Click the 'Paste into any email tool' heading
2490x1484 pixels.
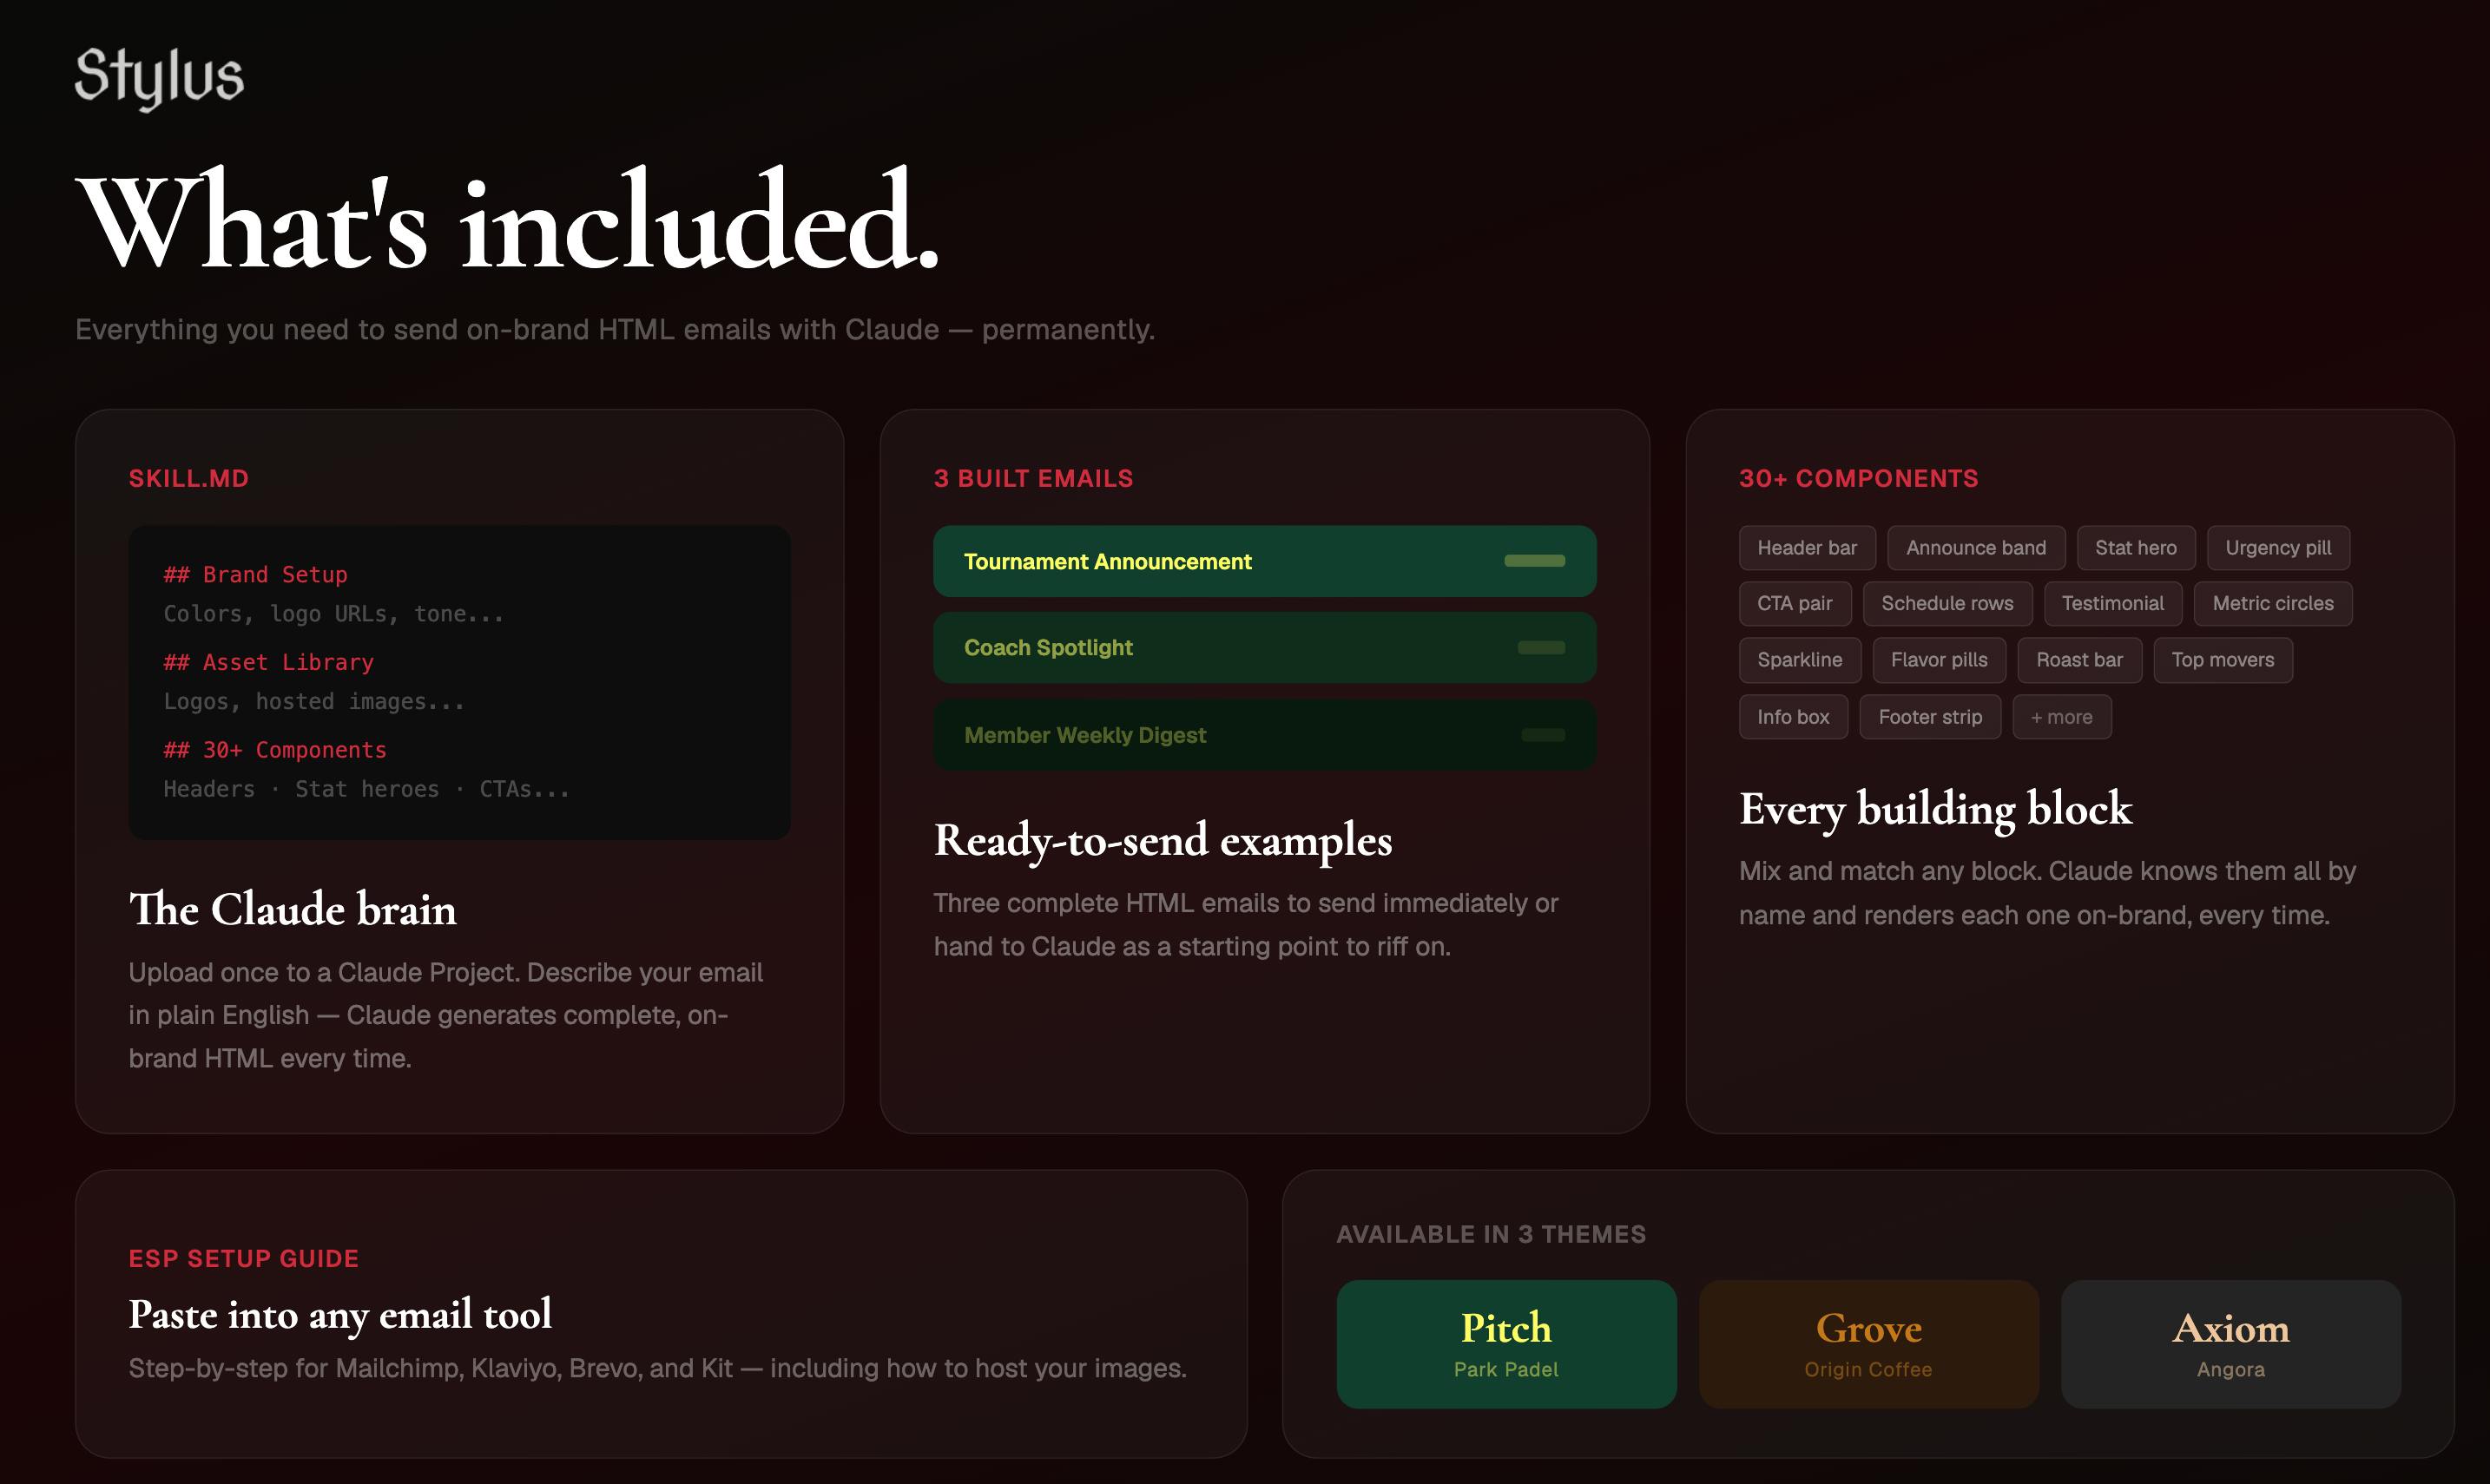coord(340,1315)
